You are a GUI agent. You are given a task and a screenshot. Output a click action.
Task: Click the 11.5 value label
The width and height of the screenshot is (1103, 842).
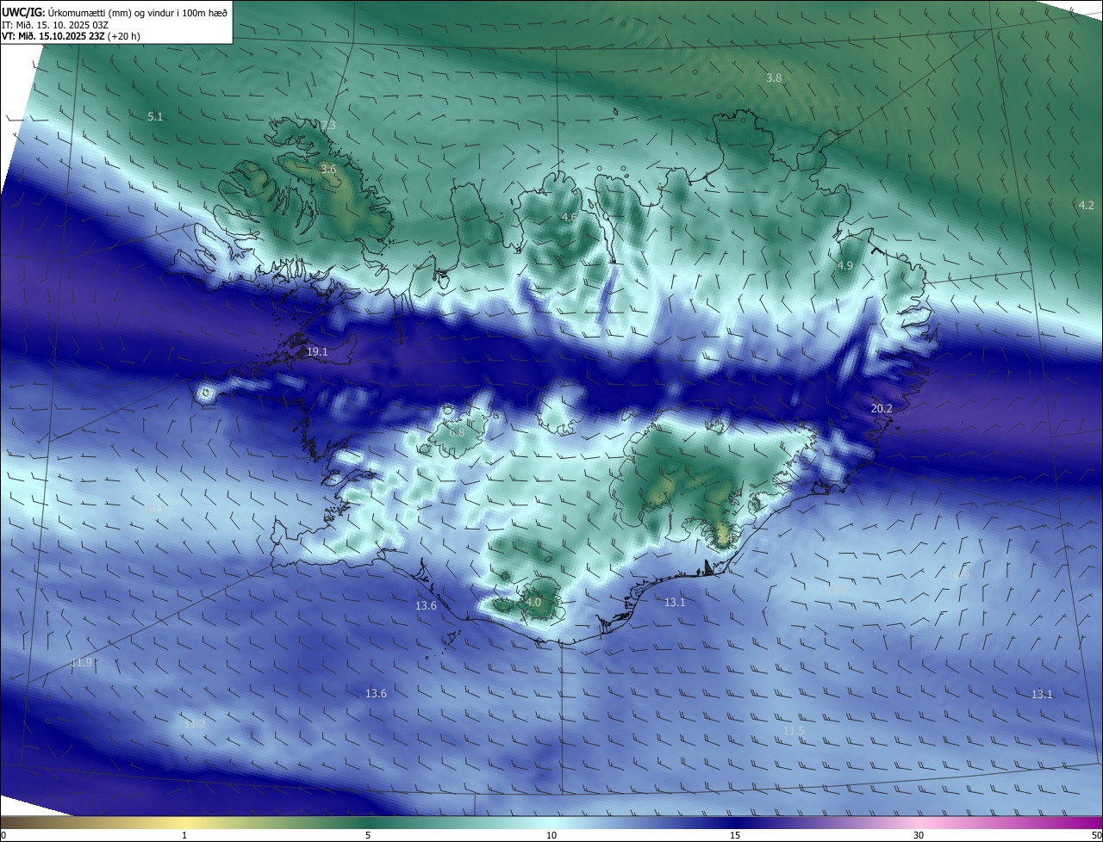tap(794, 731)
